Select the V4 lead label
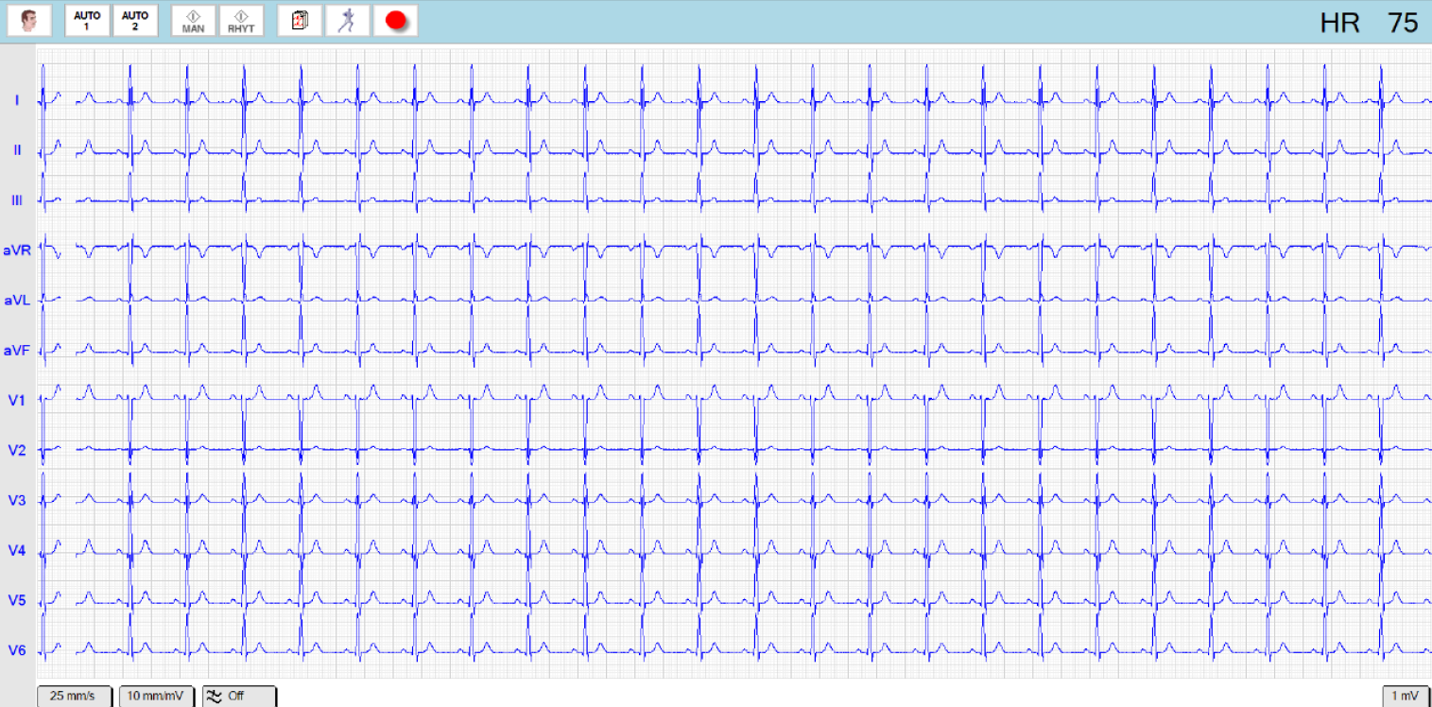1432x707 pixels. tap(17, 550)
